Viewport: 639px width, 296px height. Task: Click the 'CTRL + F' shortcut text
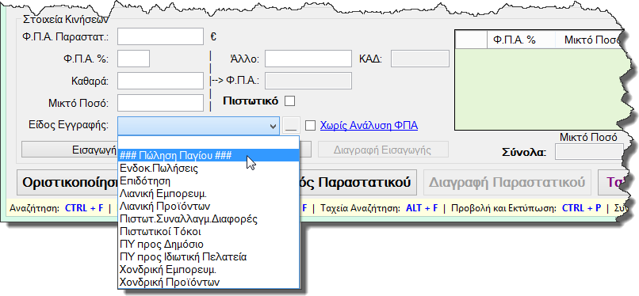click(x=84, y=208)
